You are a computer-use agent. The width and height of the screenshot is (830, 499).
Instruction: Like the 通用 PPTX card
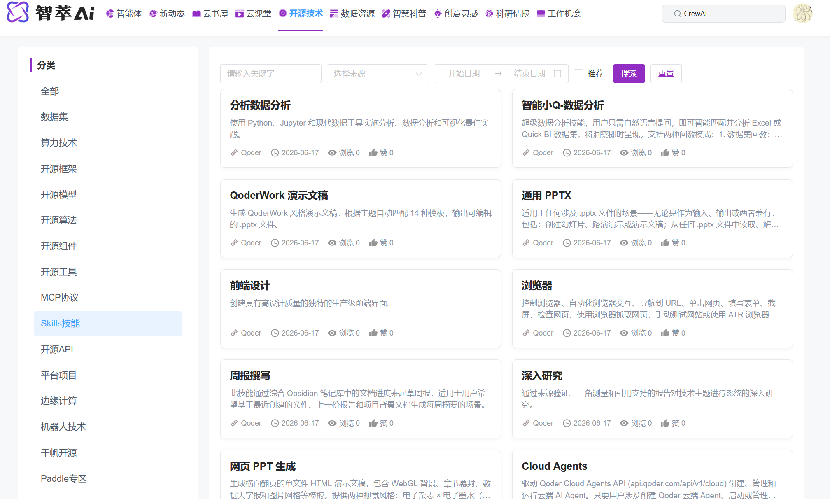coord(665,243)
